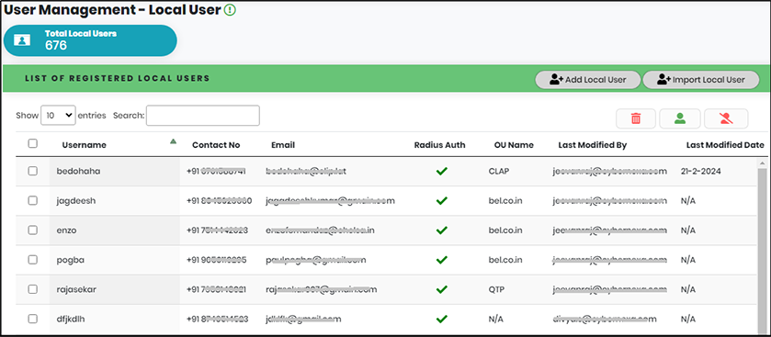Viewport: 771px width, 337px height.
Task: Tick the dfjkdlh row checkbox
Action: tap(32, 319)
